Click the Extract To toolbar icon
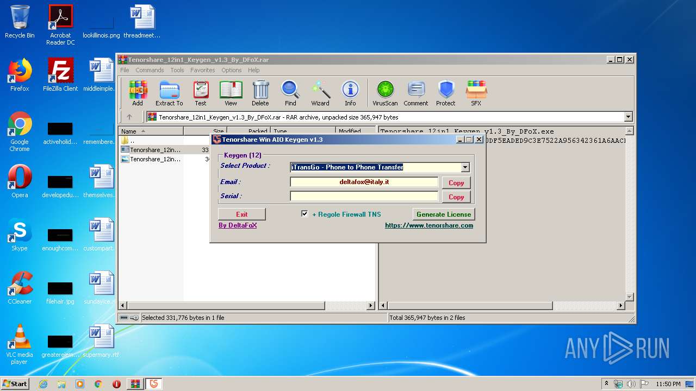The height and width of the screenshot is (391, 696). [169, 93]
